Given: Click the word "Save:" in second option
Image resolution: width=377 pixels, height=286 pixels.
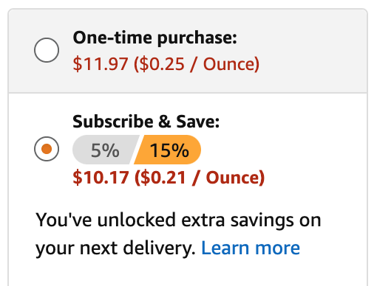Looking at the screenshot, I should (198, 122).
